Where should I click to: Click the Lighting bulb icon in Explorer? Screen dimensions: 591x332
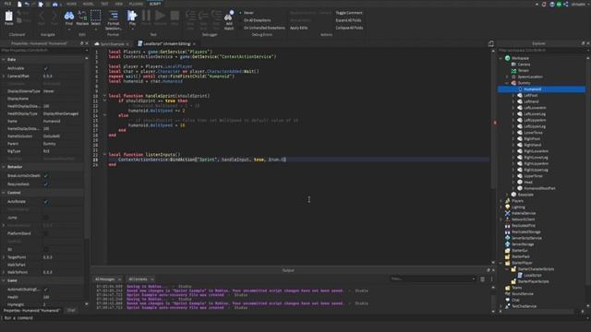coord(507,207)
